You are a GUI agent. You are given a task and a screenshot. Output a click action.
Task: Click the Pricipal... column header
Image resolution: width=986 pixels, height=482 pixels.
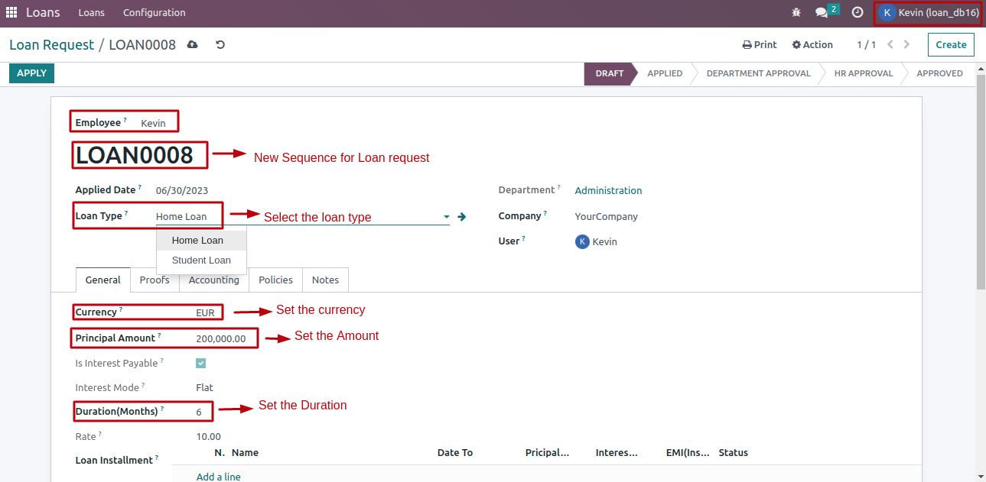[x=548, y=453]
